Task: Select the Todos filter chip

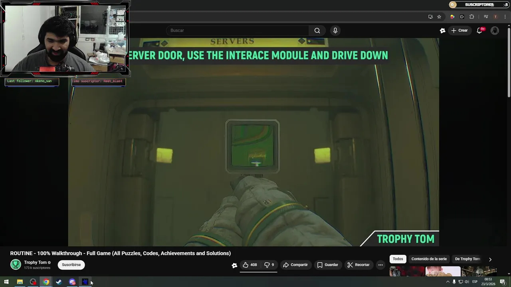Action: pos(398,259)
